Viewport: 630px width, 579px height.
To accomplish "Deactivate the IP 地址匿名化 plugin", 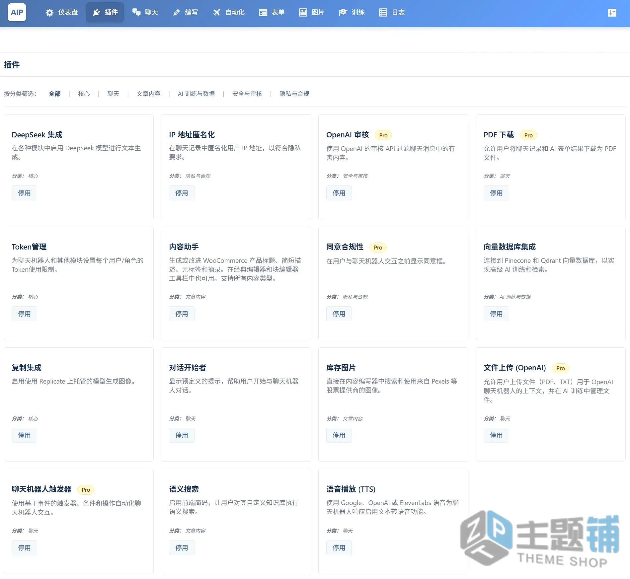I will [182, 193].
